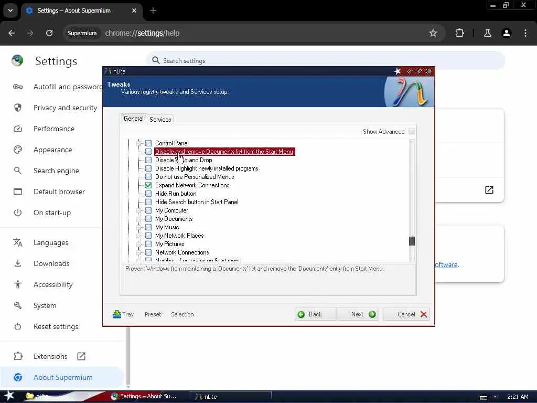Open the profile avatar icon
The width and height of the screenshot is (537, 403).
point(507,33)
